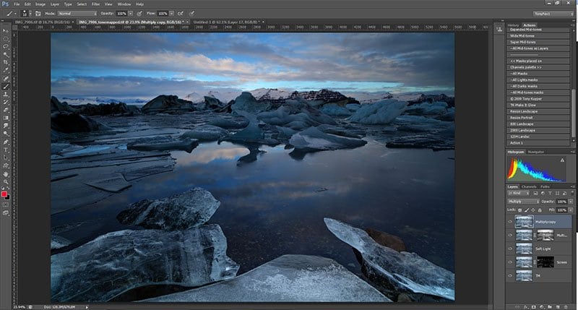Open the Filter menu

click(x=95, y=4)
